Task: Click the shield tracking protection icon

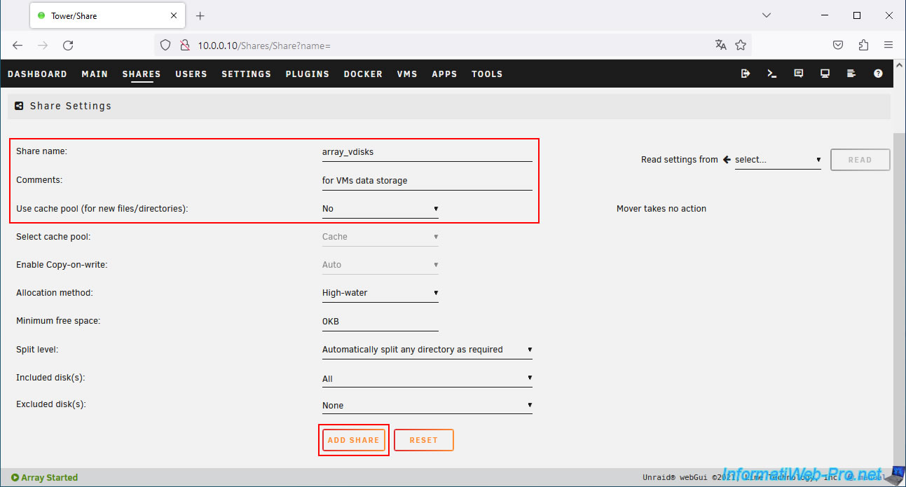Action: pyautogui.click(x=165, y=45)
